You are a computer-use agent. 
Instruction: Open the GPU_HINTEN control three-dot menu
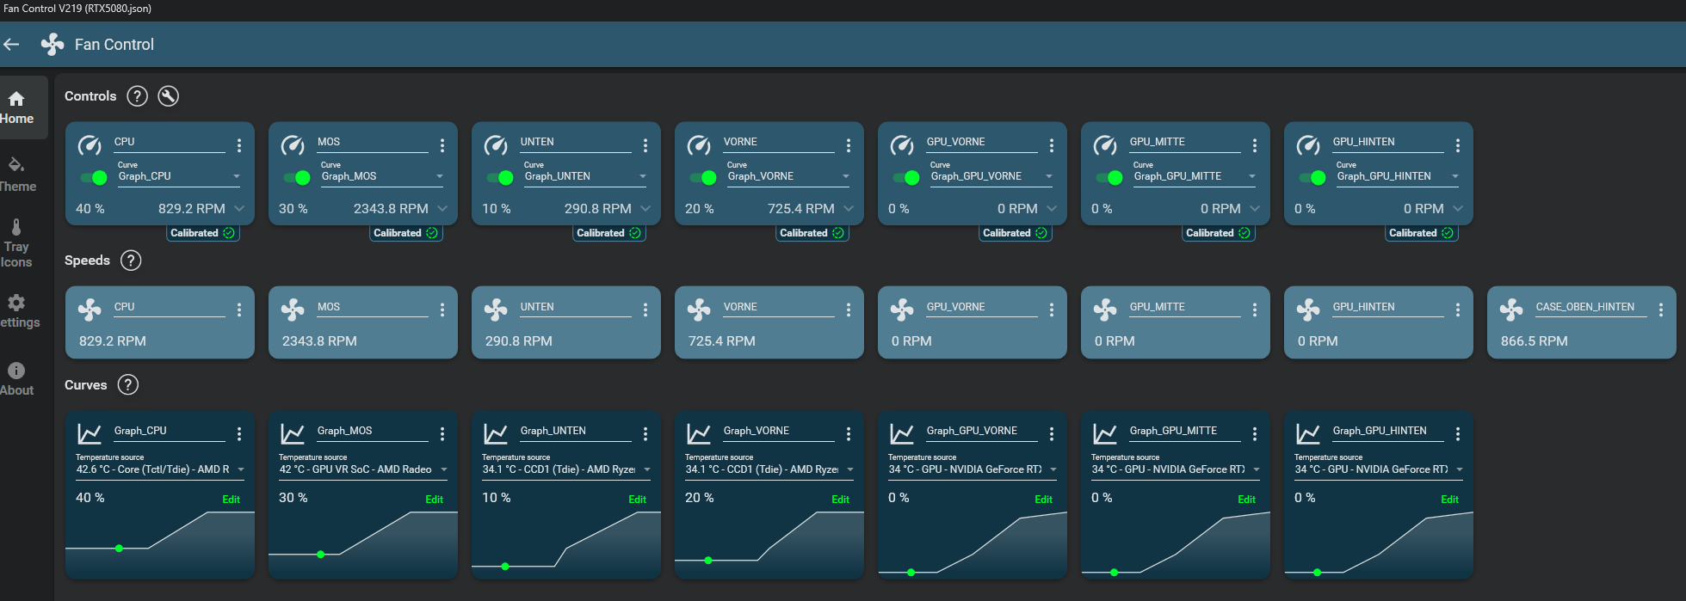(1458, 145)
